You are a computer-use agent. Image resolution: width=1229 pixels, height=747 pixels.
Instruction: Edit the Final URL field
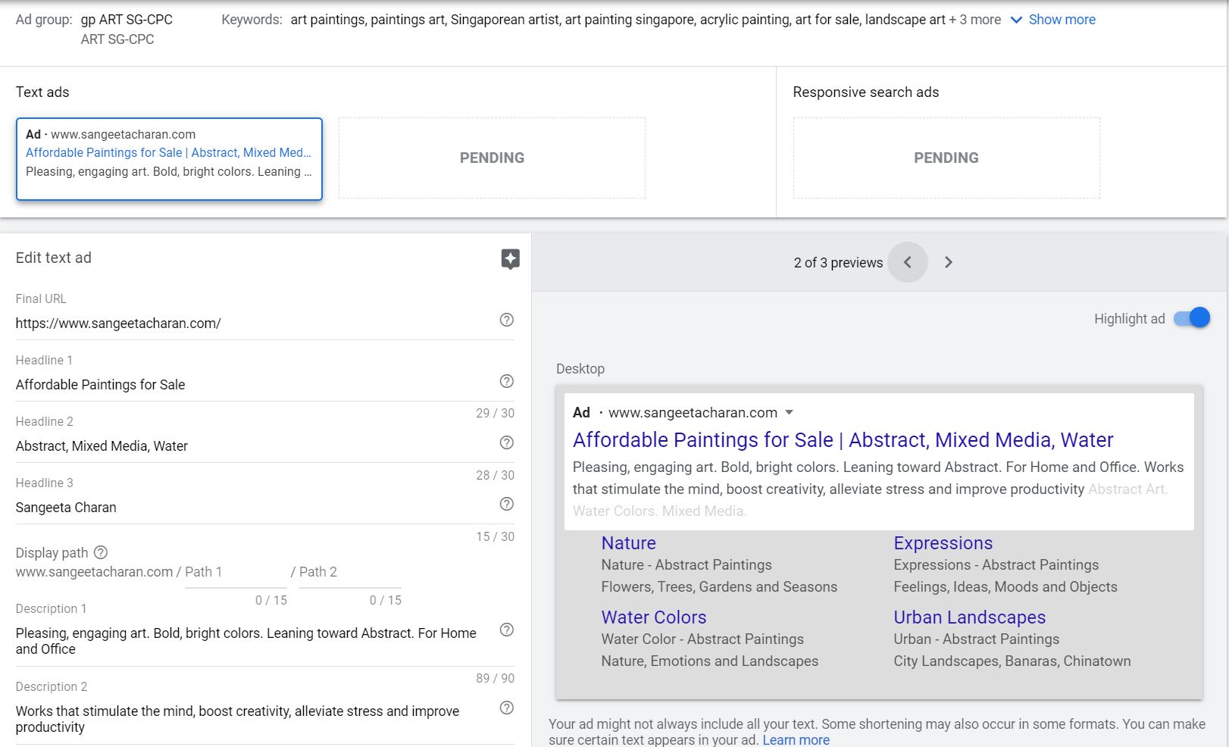coord(254,323)
